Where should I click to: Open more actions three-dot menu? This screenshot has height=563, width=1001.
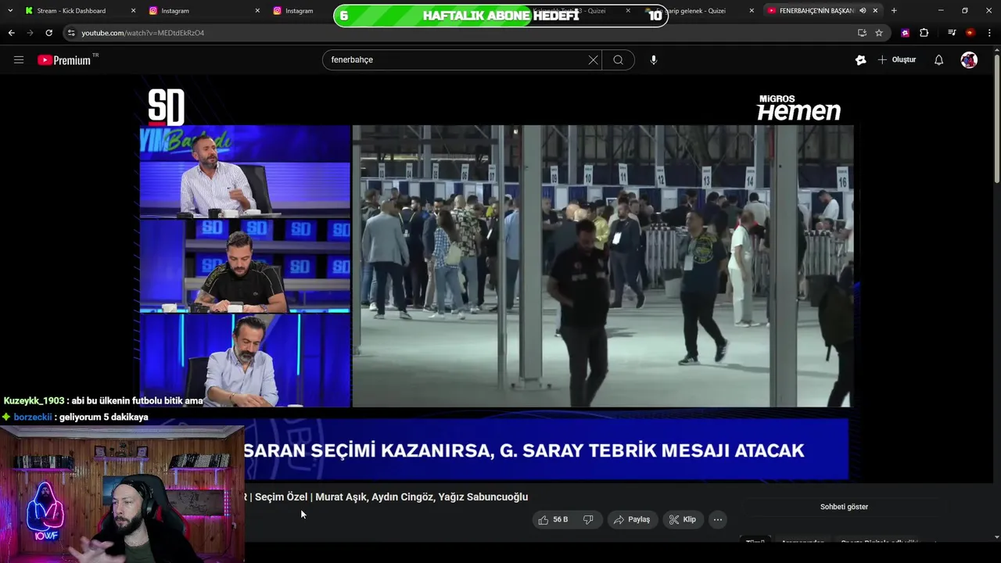click(717, 519)
